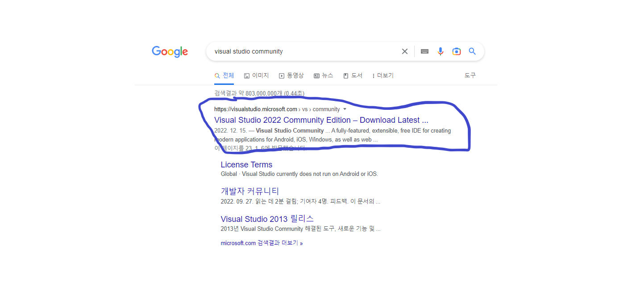Screen dimensions: 632x300
Task: Switch to the 동영상 tab
Action: pos(291,75)
